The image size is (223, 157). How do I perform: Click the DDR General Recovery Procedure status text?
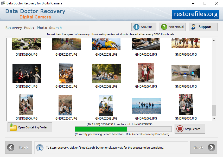tap(122, 134)
